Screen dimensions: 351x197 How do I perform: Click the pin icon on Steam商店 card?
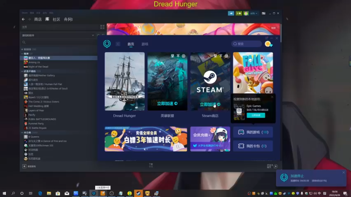[x=215, y=56]
